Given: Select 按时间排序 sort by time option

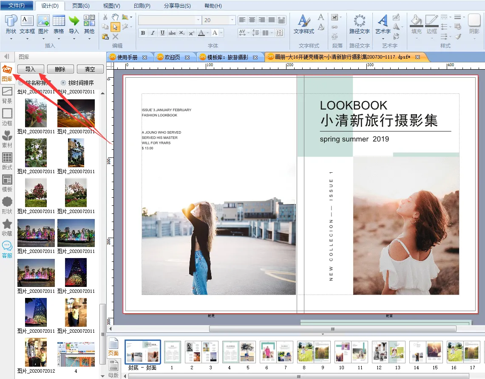Looking at the screenshot, I should tap(64, 83).
